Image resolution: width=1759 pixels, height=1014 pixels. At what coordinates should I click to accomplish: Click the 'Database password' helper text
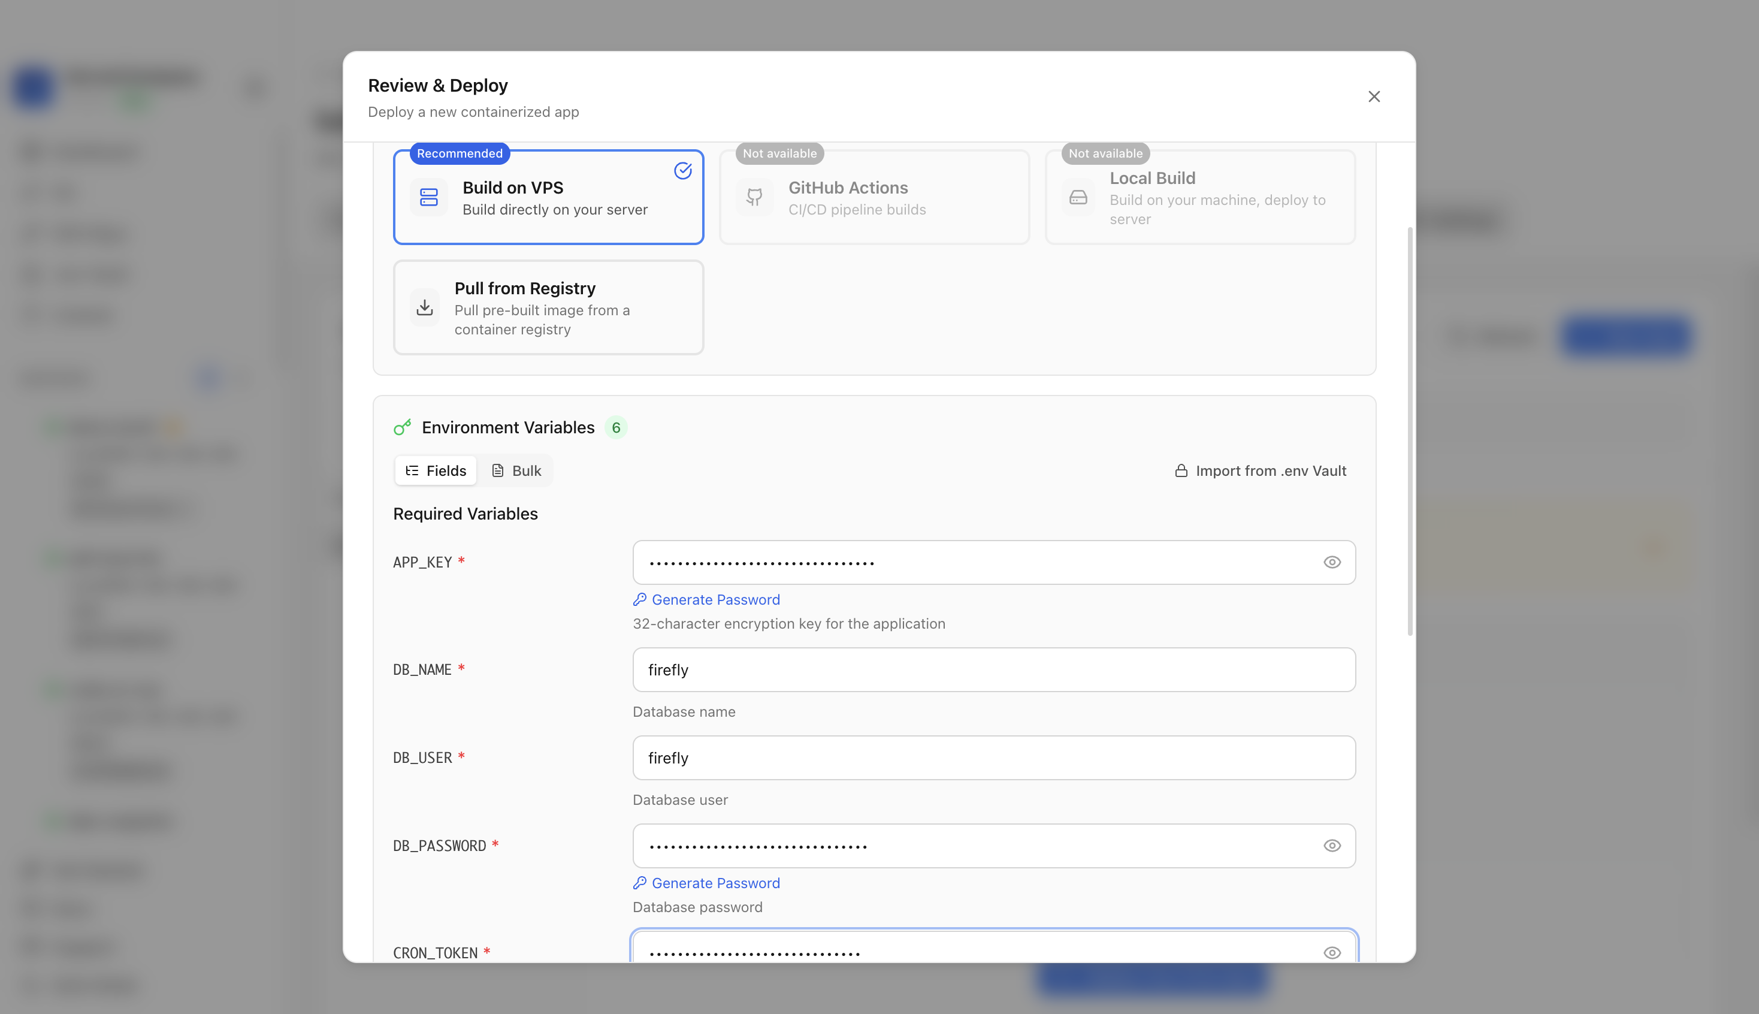coord(697,907)
